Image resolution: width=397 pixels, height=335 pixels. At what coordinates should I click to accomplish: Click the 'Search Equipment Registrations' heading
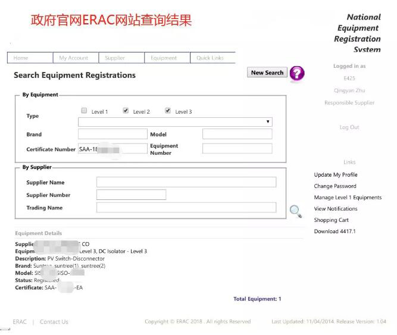pyautogui.click(x=74, y=75)
